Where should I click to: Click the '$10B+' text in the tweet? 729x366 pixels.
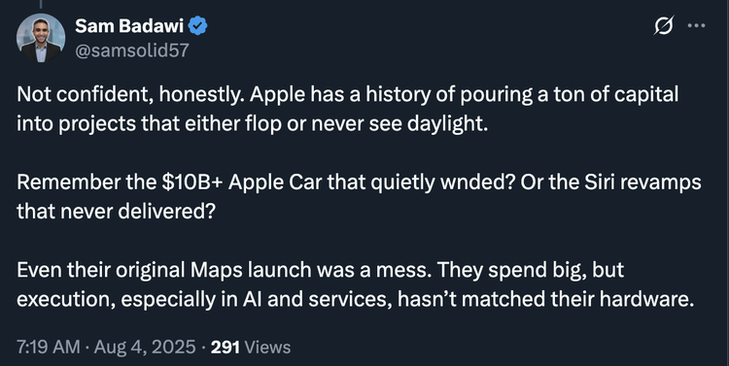(x=192, y=183)
